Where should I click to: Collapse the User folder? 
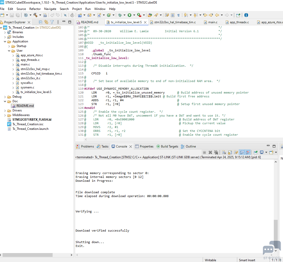(9, 51)
